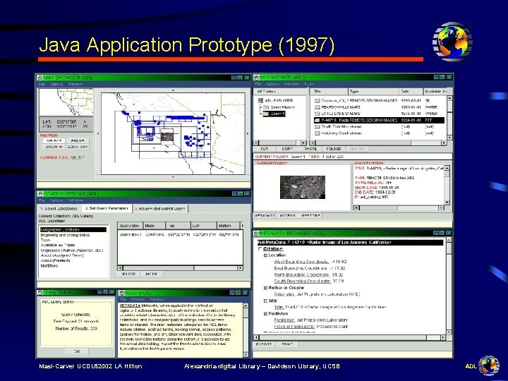Click the South Fork stream row icon
This screenshot has width=508, height=381.
pos(317,127)
